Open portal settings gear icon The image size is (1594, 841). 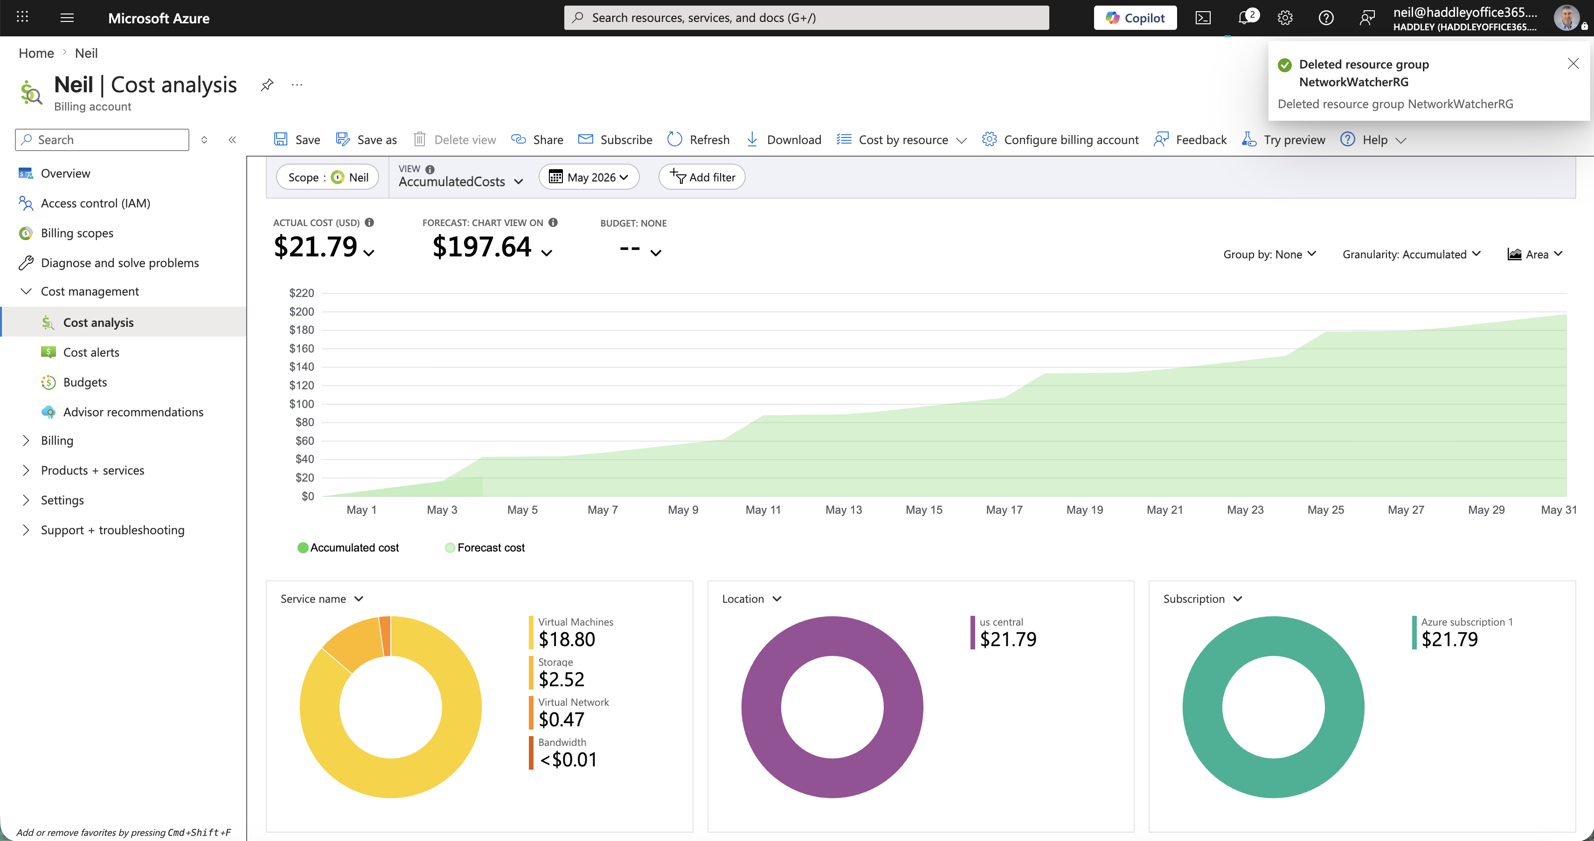pos(1285,17)
